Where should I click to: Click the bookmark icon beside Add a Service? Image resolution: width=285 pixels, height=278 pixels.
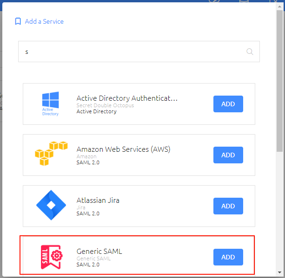click(18, 21)
